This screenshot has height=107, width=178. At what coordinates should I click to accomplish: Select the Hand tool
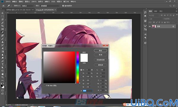(x=2, y=74)
